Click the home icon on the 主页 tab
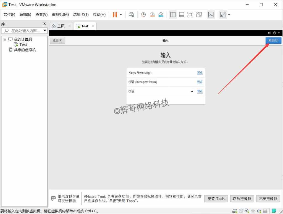Image resolution: width=283 pixels, height=214 pixels. click(54, 26)
